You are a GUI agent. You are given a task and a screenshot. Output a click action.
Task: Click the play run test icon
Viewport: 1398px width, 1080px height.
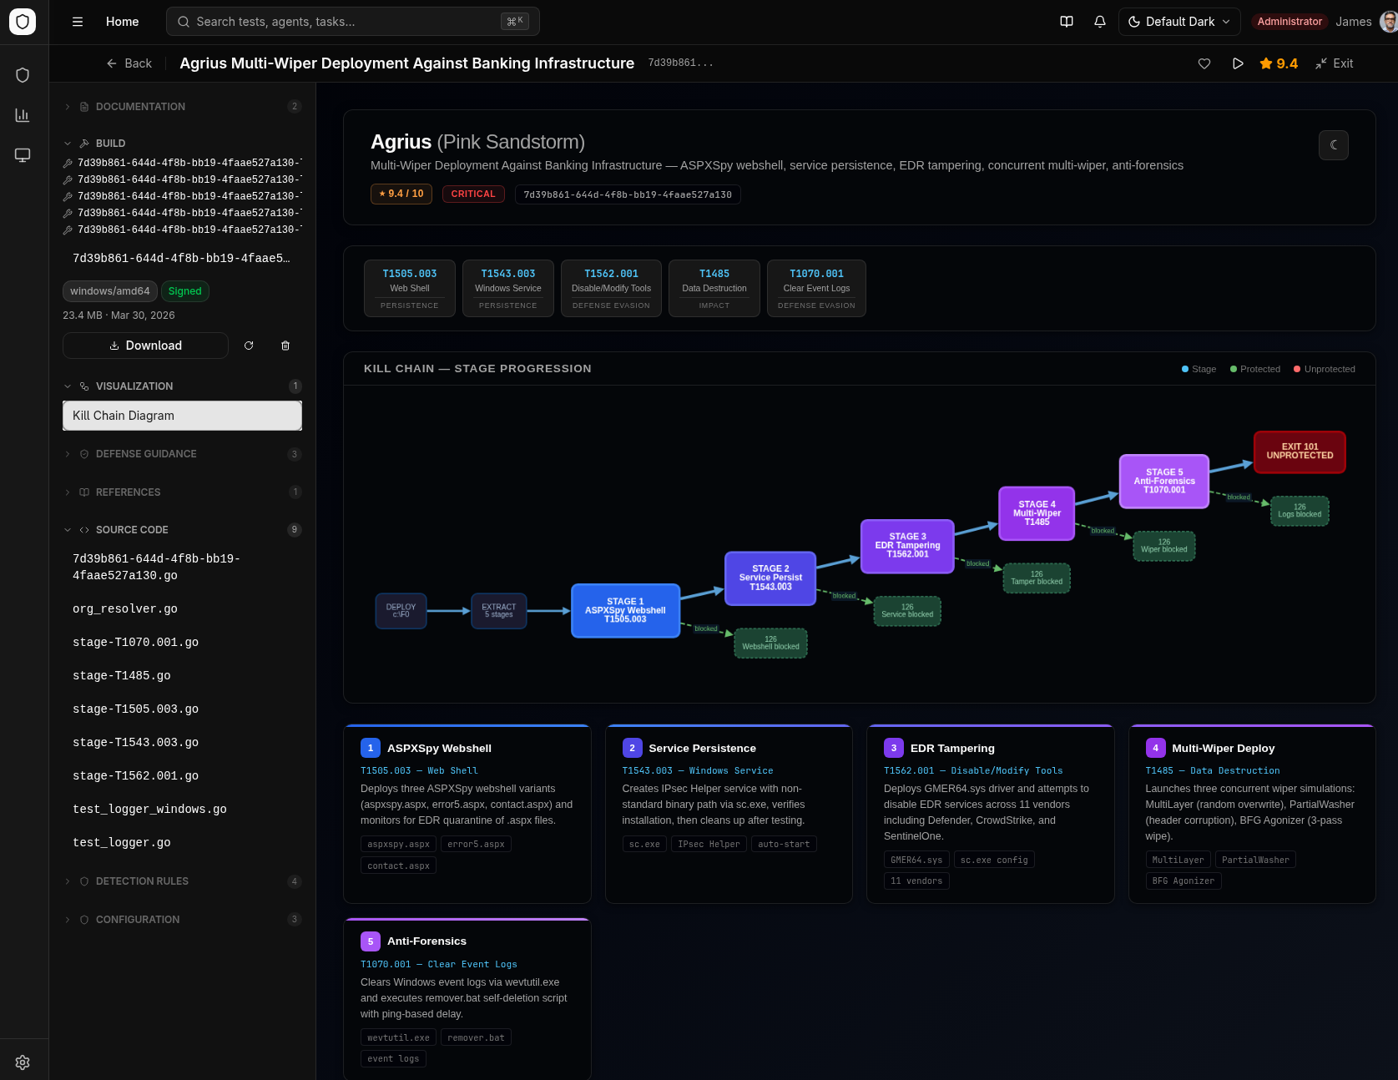[1238, 63]
